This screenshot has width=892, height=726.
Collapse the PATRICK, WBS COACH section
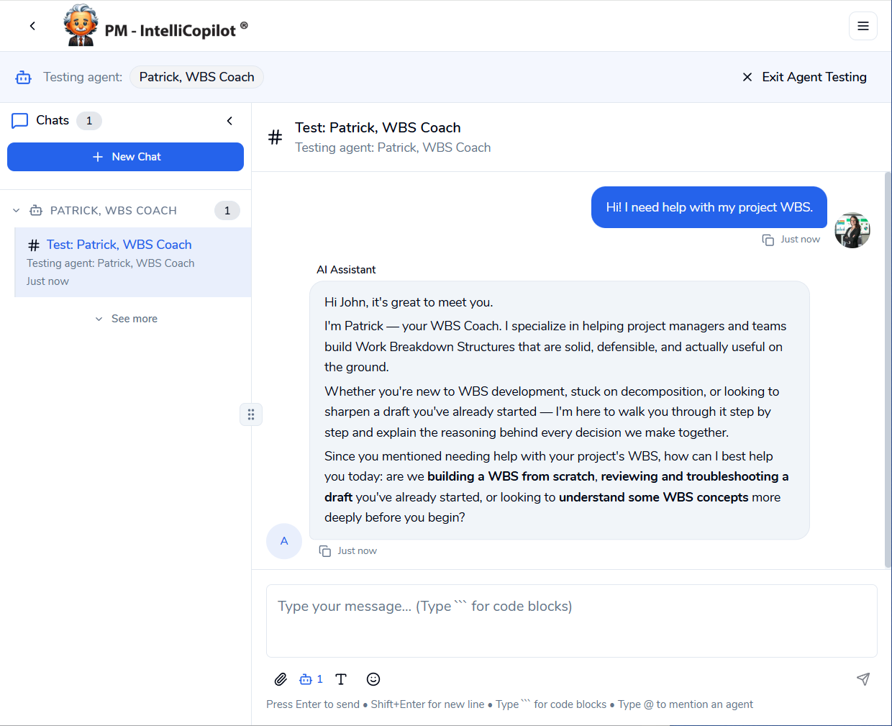(16, 210)
